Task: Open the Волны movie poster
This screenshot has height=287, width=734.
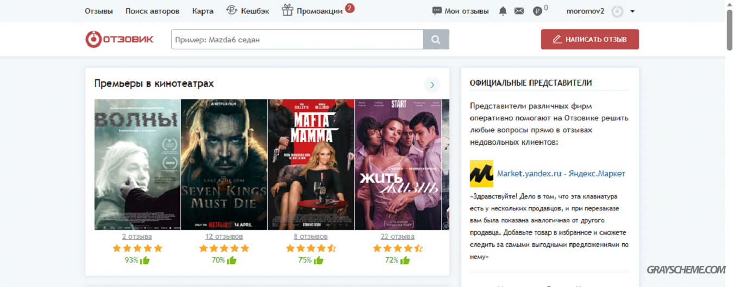Action: click(x=137, y=164)
